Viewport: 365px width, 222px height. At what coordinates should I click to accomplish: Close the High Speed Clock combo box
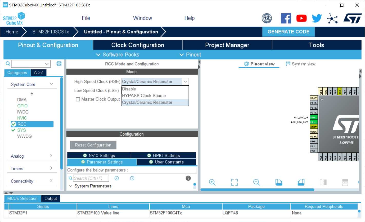(185, 82)
